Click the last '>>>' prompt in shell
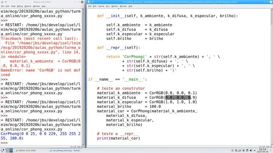 click(4, 143)
